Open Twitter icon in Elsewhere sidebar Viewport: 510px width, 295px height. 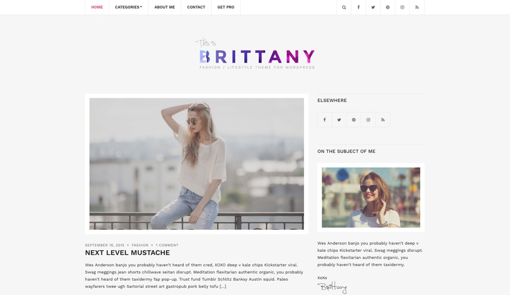point(339,120)
